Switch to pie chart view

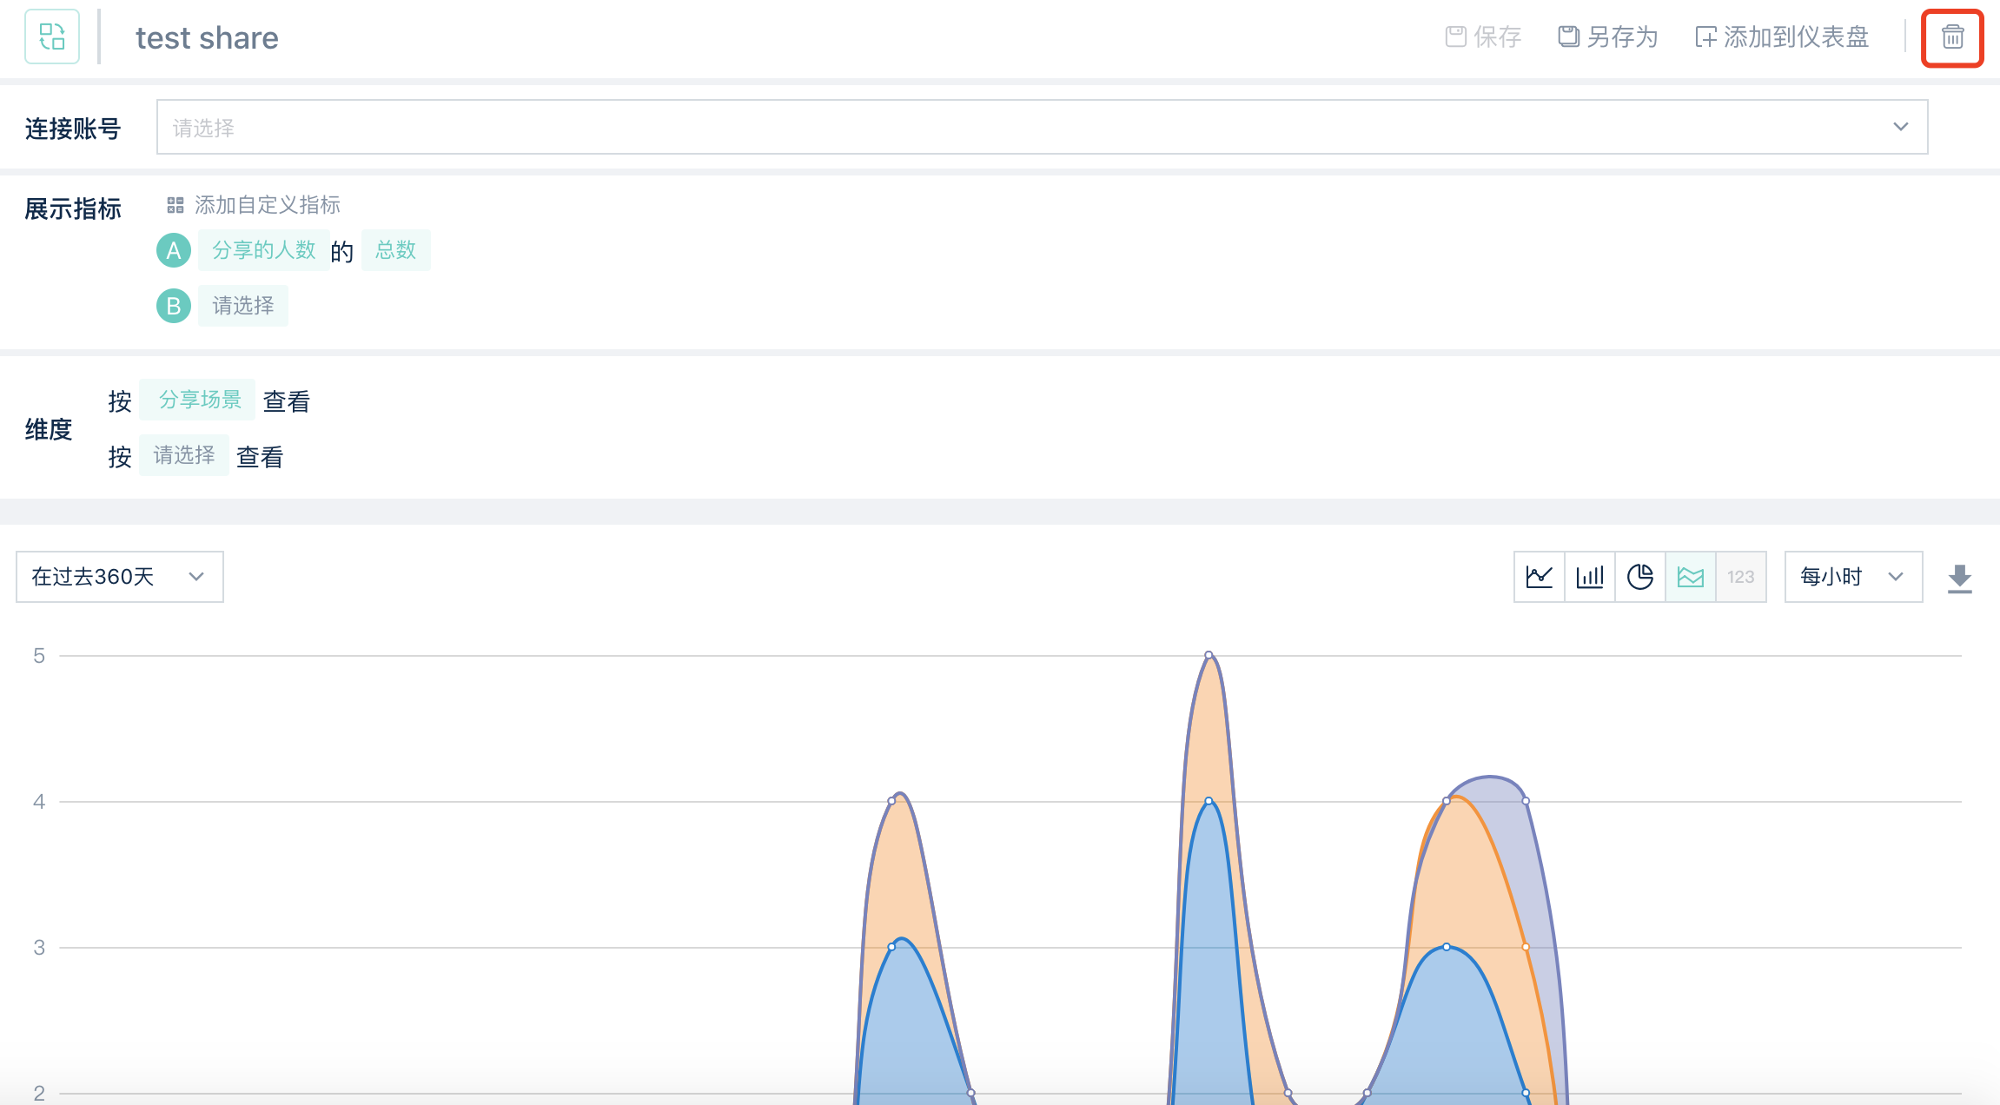point(1640,577)
